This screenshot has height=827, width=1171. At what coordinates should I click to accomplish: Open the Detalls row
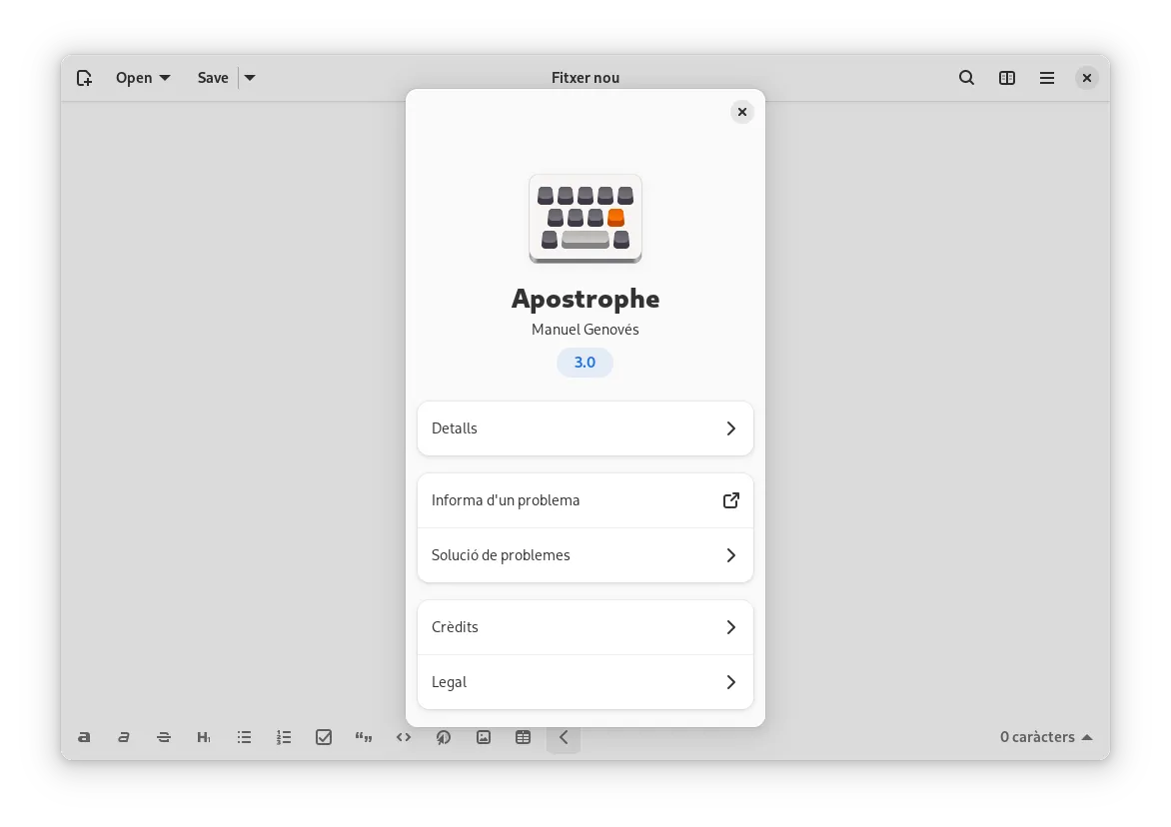(x=585, y=428)
